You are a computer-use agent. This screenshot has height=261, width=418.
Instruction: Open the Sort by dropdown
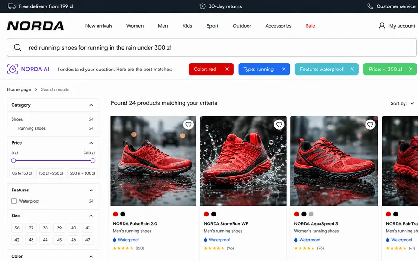click(x=402, y=103)
